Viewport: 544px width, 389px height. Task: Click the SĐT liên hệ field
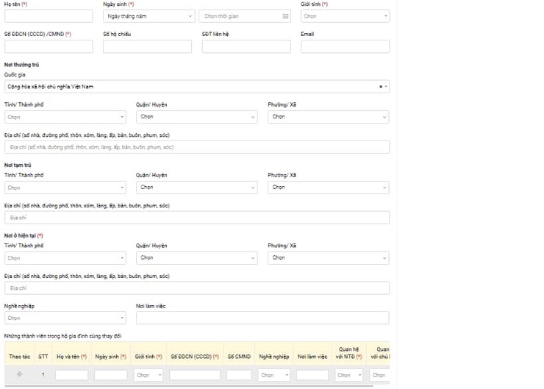tap(246, 46)
